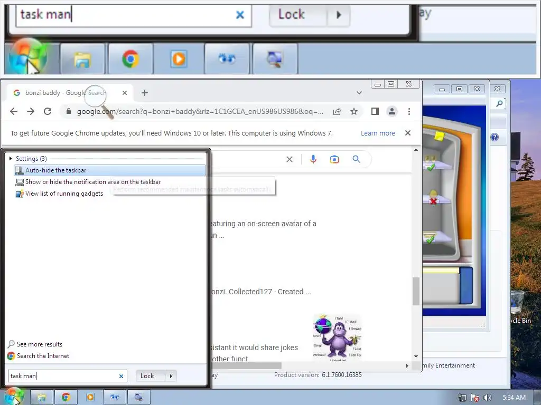Click the search magnifier in the background window
Screen dimensions: 541x405
[x=499, y=103]
